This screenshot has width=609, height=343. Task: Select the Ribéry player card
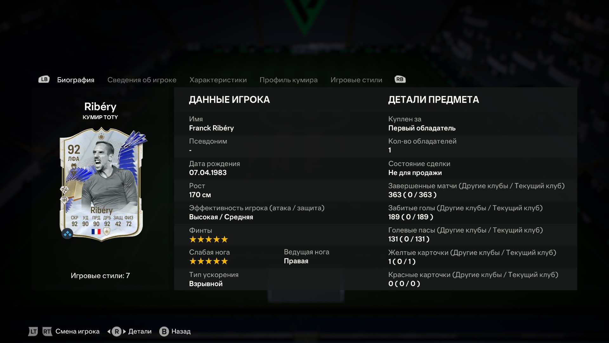pyautogui.click(x=101, y=184)
